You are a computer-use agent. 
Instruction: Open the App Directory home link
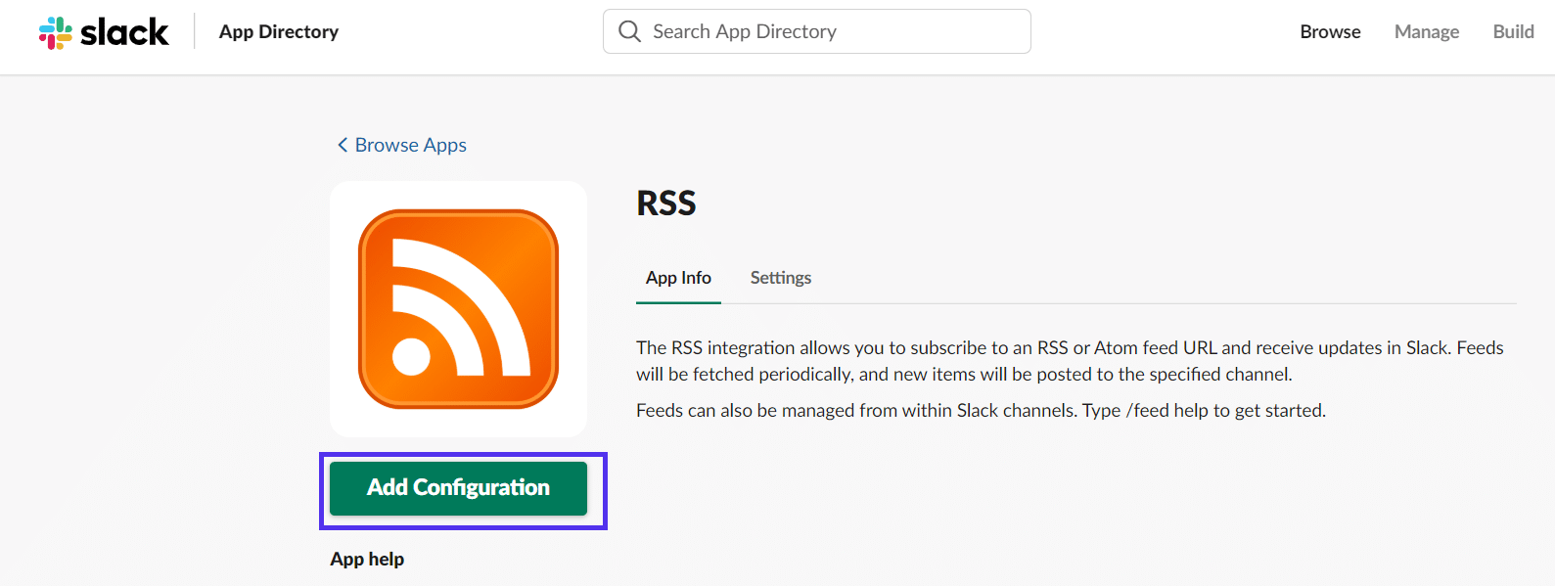pos(279,31)
